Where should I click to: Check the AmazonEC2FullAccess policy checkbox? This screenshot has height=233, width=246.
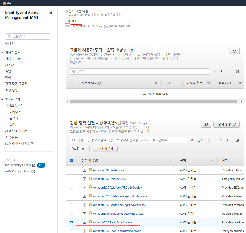click(71, 170)
